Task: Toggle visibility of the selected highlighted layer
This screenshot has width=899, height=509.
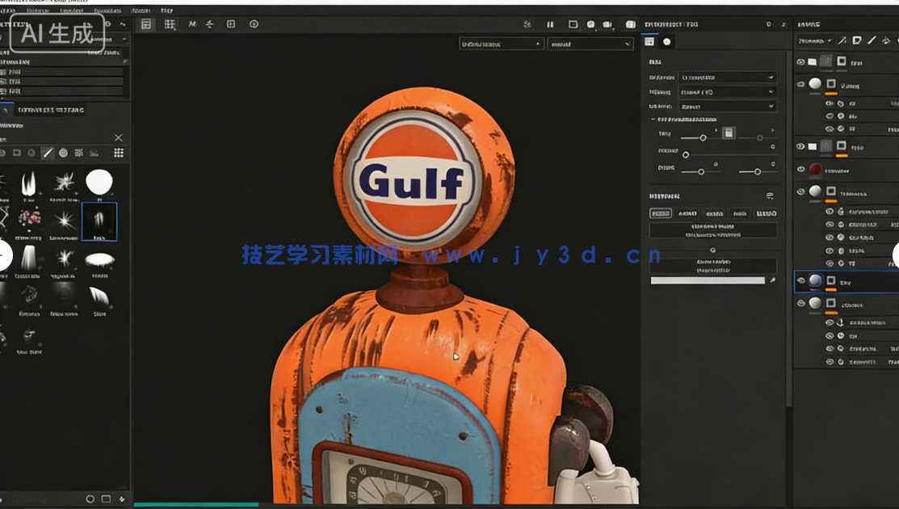Action: click(801, 281)
